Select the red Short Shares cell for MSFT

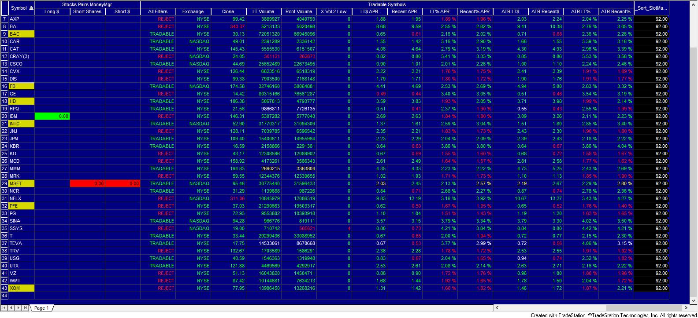87,183
